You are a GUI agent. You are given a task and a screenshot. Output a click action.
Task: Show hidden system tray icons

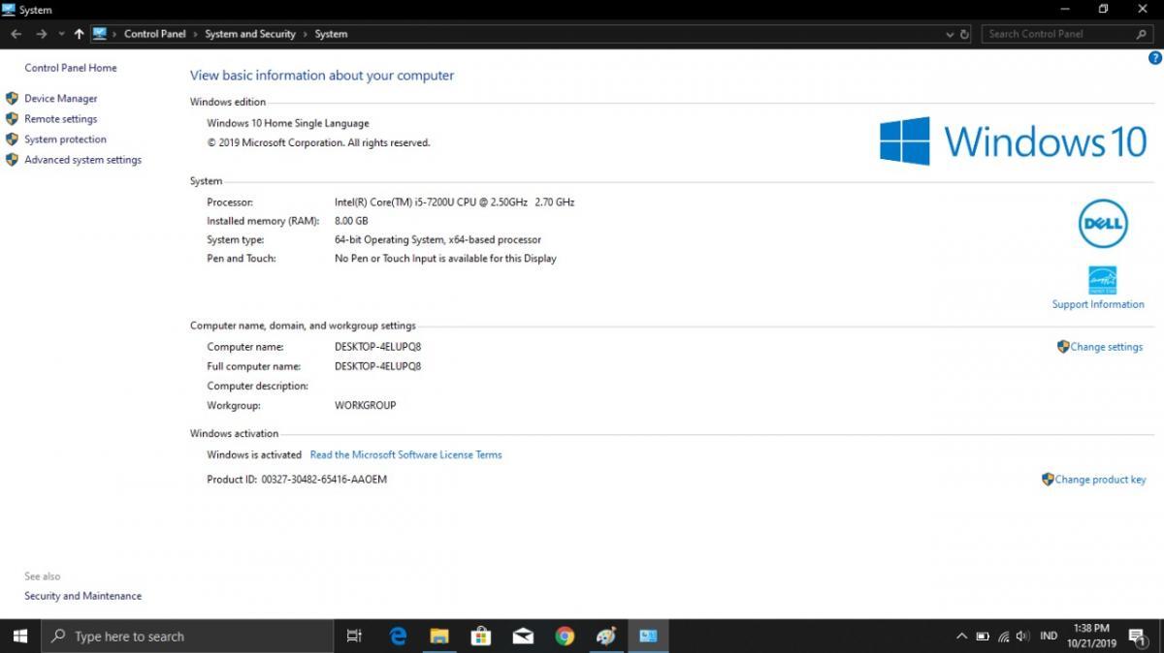pyautogui.click(x=961, y=637)
